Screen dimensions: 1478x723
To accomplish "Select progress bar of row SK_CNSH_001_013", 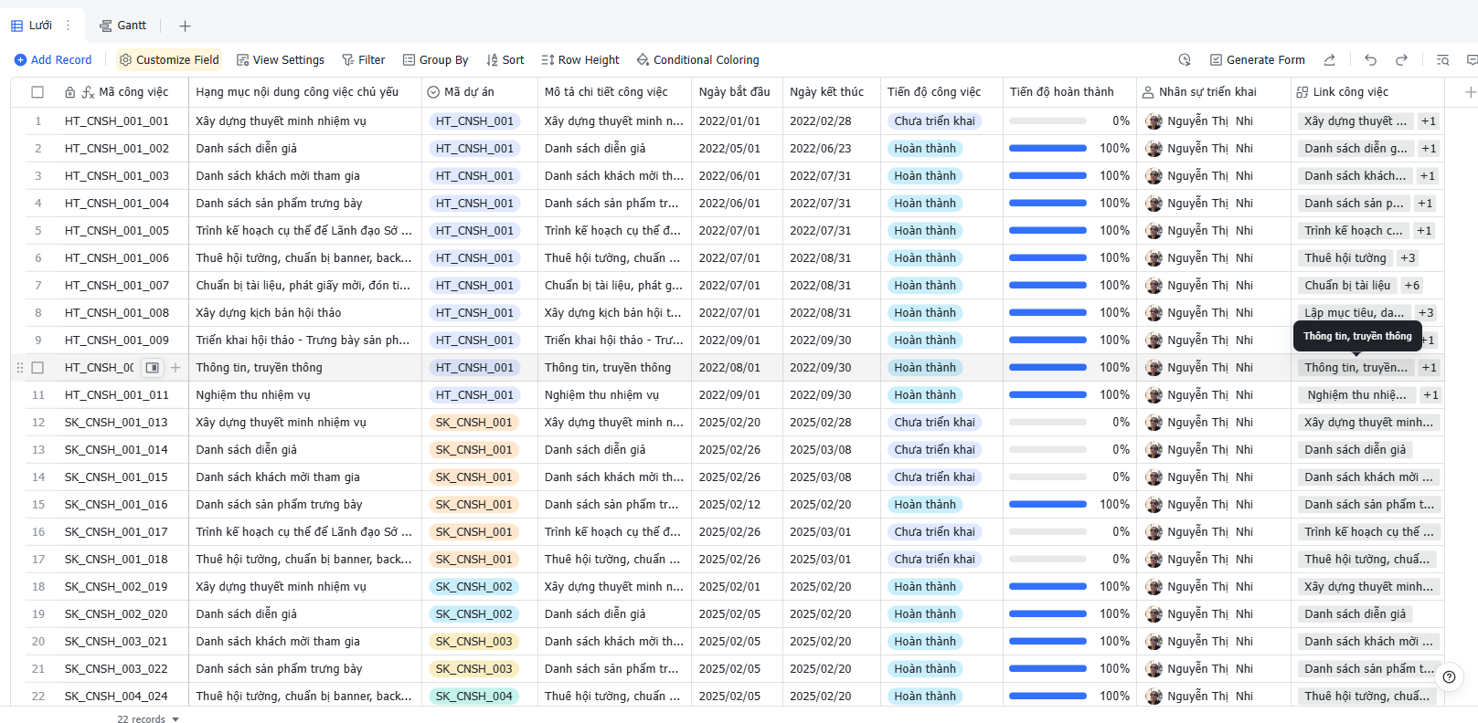I will (1047, 422).
